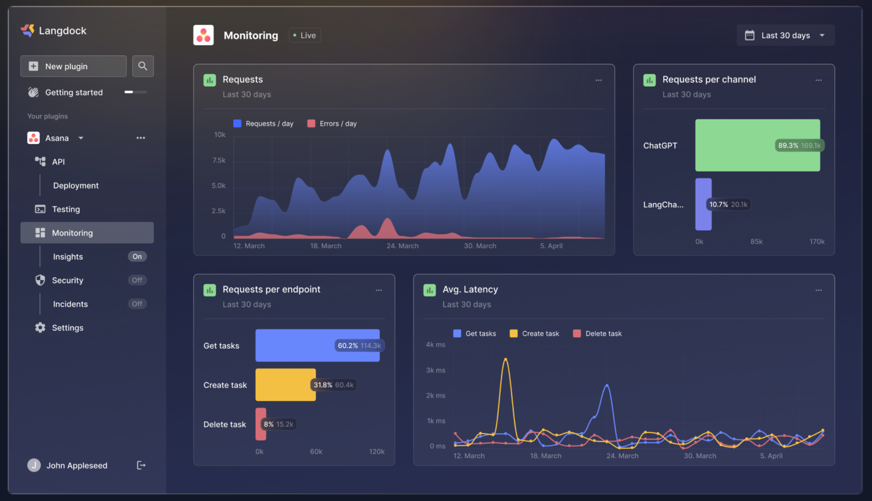Go to the Deployment section
The width and height of the screenshot is (872, 501).
point(76,185)
